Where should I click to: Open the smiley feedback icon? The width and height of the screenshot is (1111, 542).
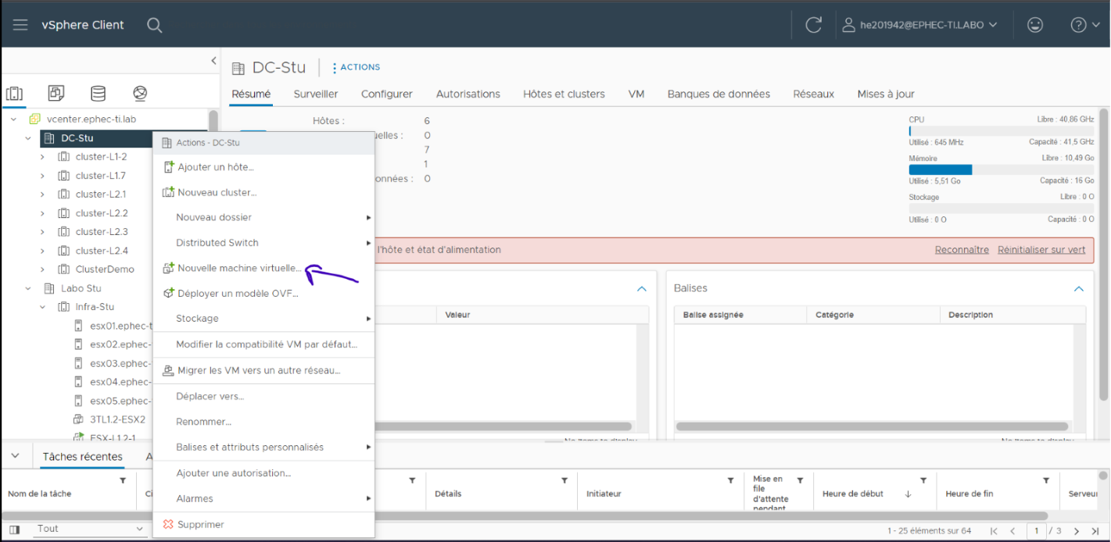point(1035,25)
